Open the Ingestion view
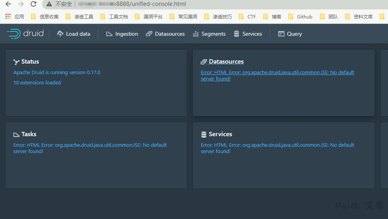388x219 pixels. click(122, 34)
